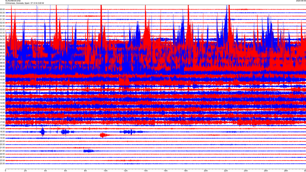Select the 05:30 trace time label

tap(3, 46)
